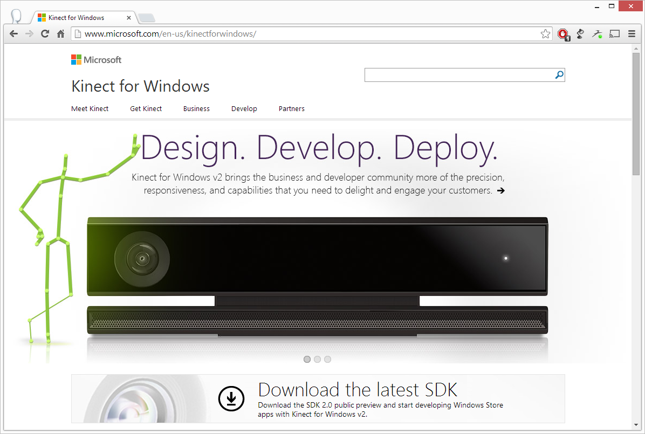This screenshot has height=434, width=645.
Task: Switch to the second carousel slide dot
Action: pos(317,359)
